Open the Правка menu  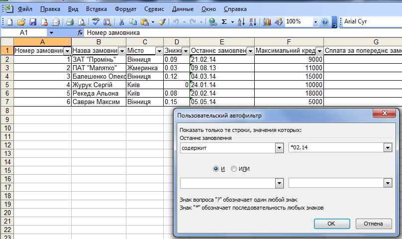pyautogui.click(x=50, y=9)
